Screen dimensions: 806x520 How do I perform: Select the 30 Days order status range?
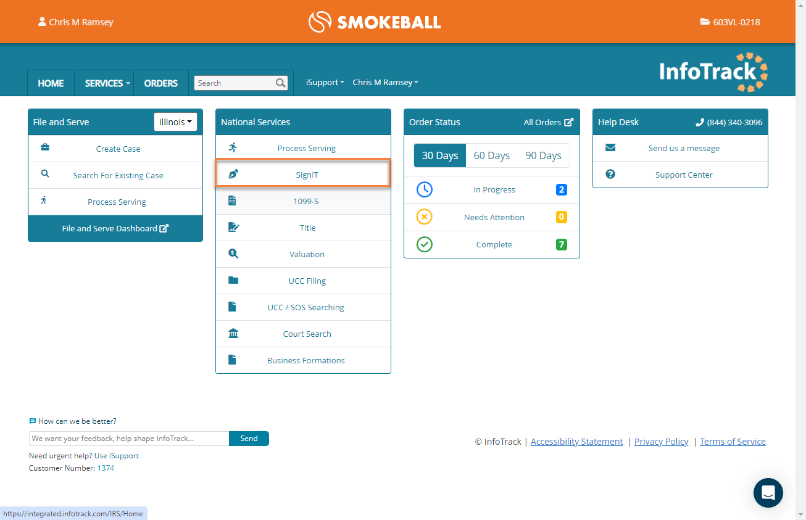[439, 155]
